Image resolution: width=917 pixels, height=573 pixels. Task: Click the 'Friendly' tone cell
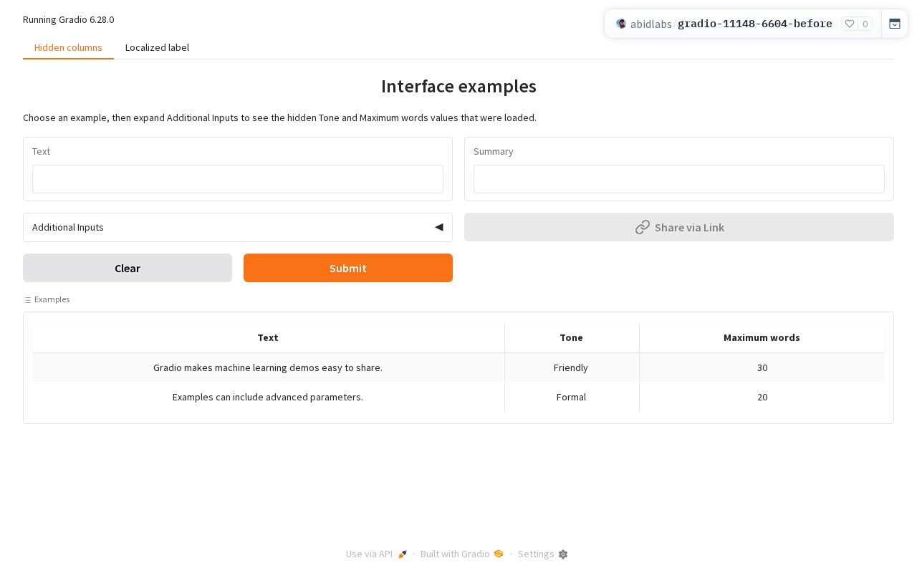(571, 367)
